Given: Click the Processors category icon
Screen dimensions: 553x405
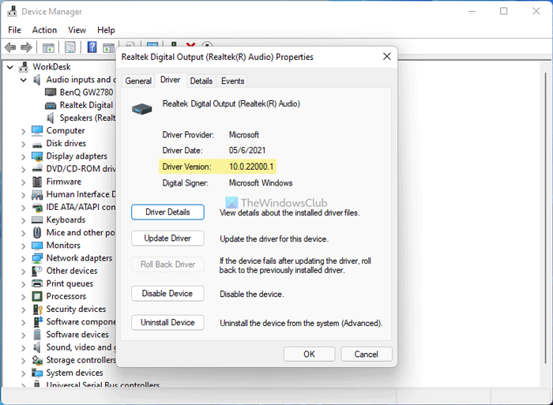Looking at the screenshot, I should (x=37, y=296).
